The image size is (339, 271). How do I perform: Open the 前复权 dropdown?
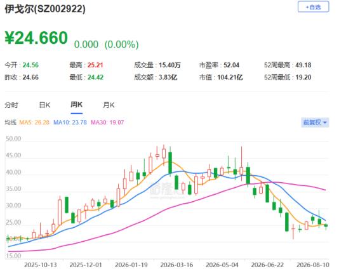click(315, 122)
